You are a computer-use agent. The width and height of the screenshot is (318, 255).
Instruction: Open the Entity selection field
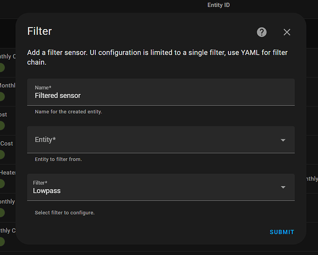point(161,140)
